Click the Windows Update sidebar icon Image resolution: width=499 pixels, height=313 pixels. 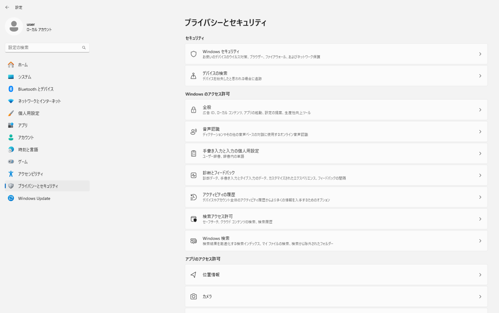point(11,198)
